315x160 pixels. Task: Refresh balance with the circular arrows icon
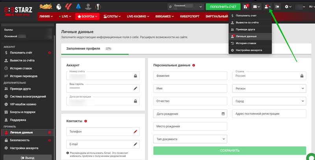[170, 7]
